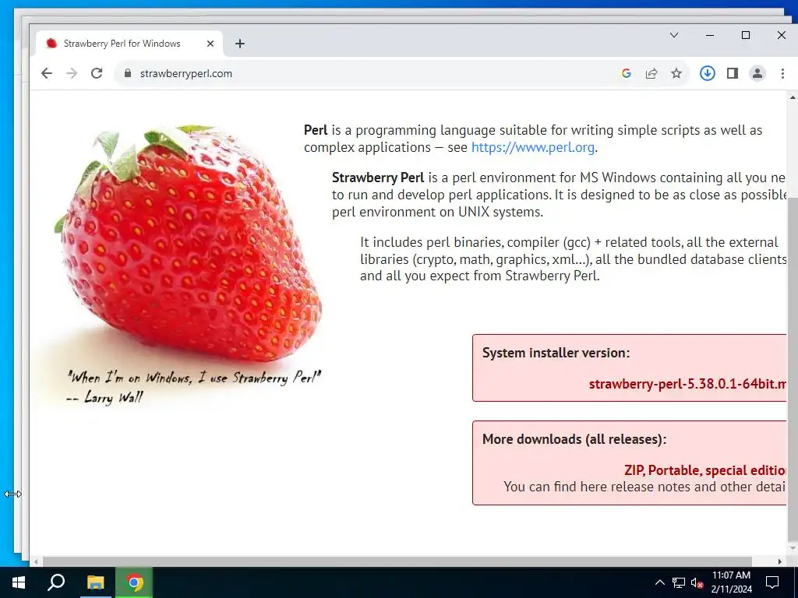The image size is (798, 598).
Task: Open the ZIP, Portable, special editions link
Action: 705,470
